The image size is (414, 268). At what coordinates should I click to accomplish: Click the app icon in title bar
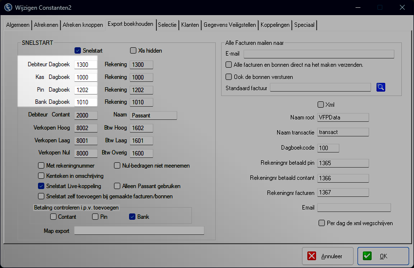(8, 8)
